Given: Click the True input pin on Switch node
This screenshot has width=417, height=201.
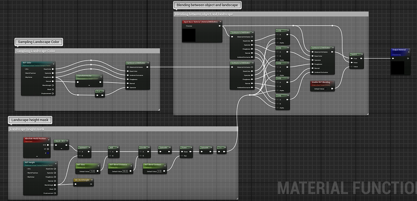Looking at the screenshot, I should [351, 59].
